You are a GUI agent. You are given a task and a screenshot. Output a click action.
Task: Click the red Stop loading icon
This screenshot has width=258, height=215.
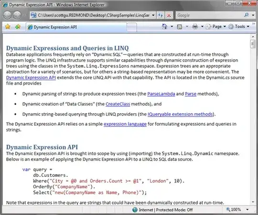tap(169, 15)
